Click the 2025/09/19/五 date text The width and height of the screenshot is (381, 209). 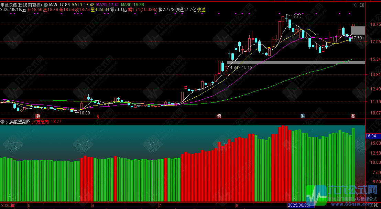[13, 10]
